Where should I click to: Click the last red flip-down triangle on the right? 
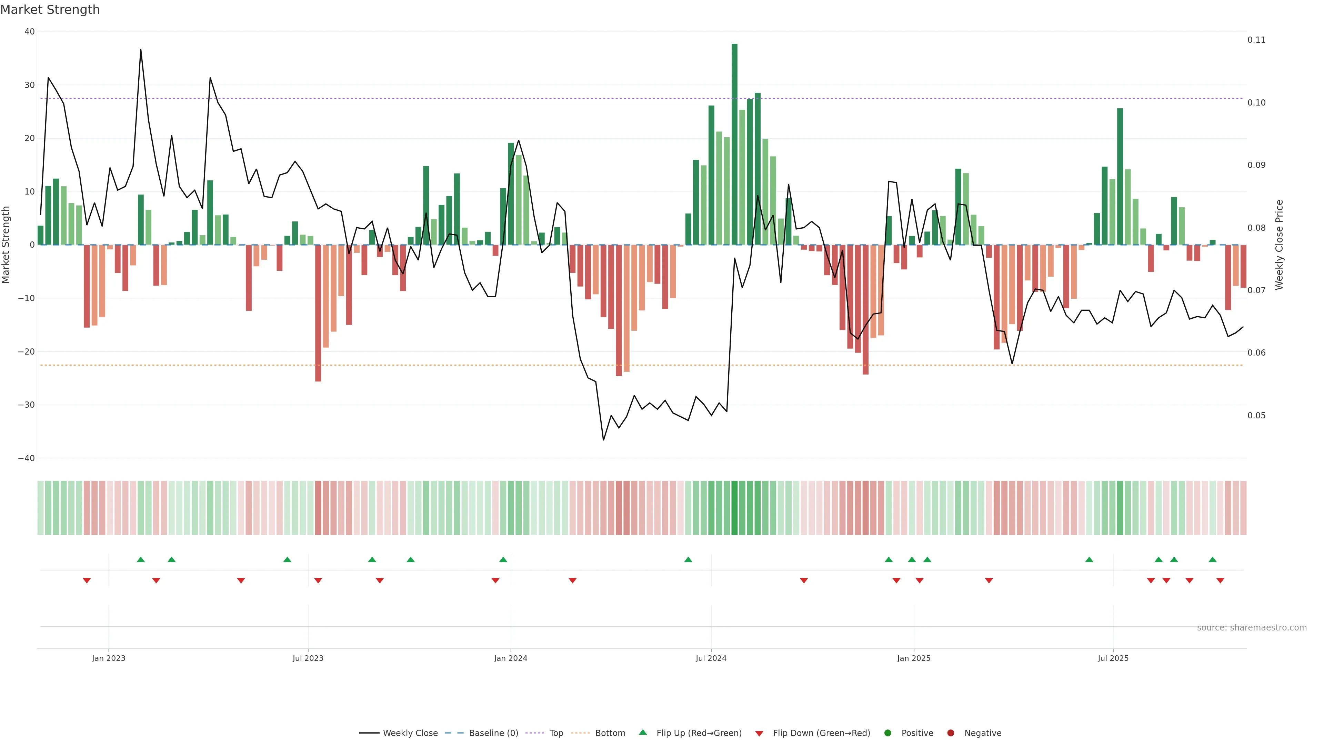pos(1220,580)
